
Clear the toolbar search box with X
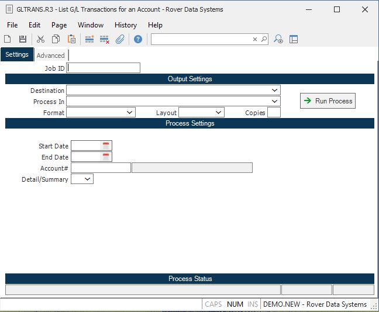pyautogui.click(x=255, y=39)
